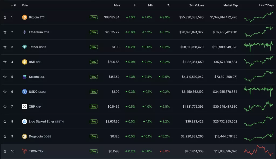Viewport: 276px width, 159px height.
Task: Click the TRON logo icon
Action: [25, 151]
